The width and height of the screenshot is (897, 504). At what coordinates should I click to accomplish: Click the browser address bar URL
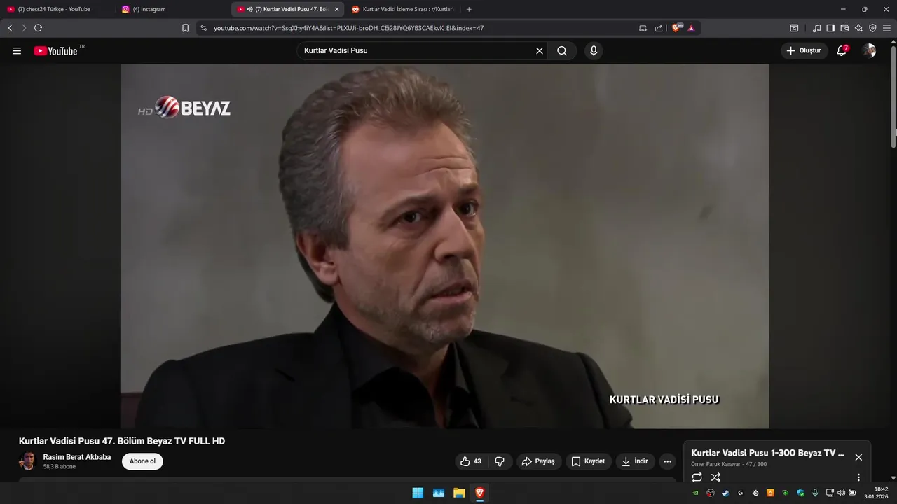(348, 28)
